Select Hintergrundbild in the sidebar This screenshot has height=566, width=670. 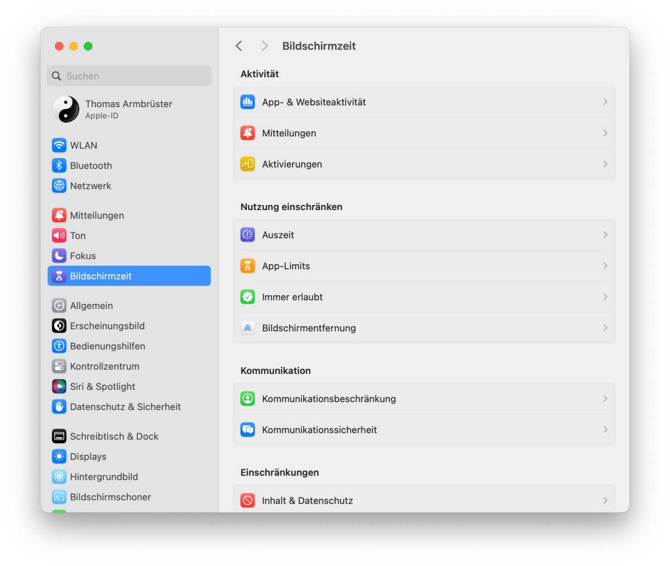104,477
